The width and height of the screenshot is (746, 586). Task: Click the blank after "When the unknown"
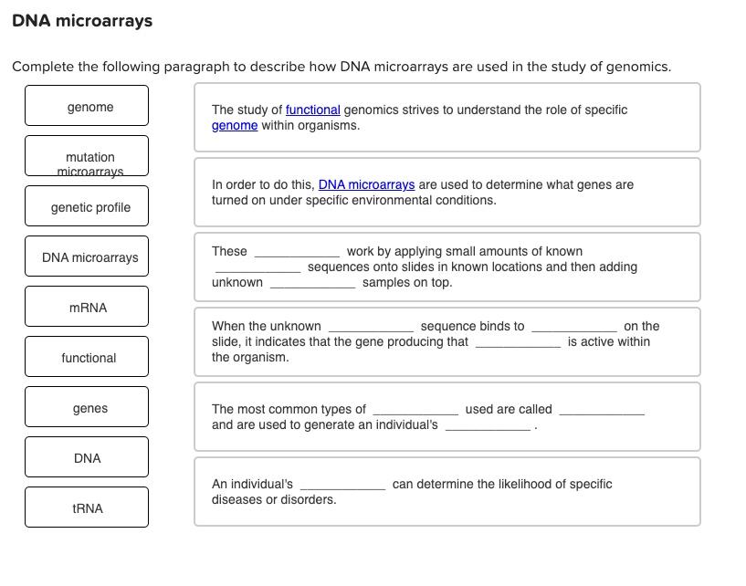click(x=372, y=326)
